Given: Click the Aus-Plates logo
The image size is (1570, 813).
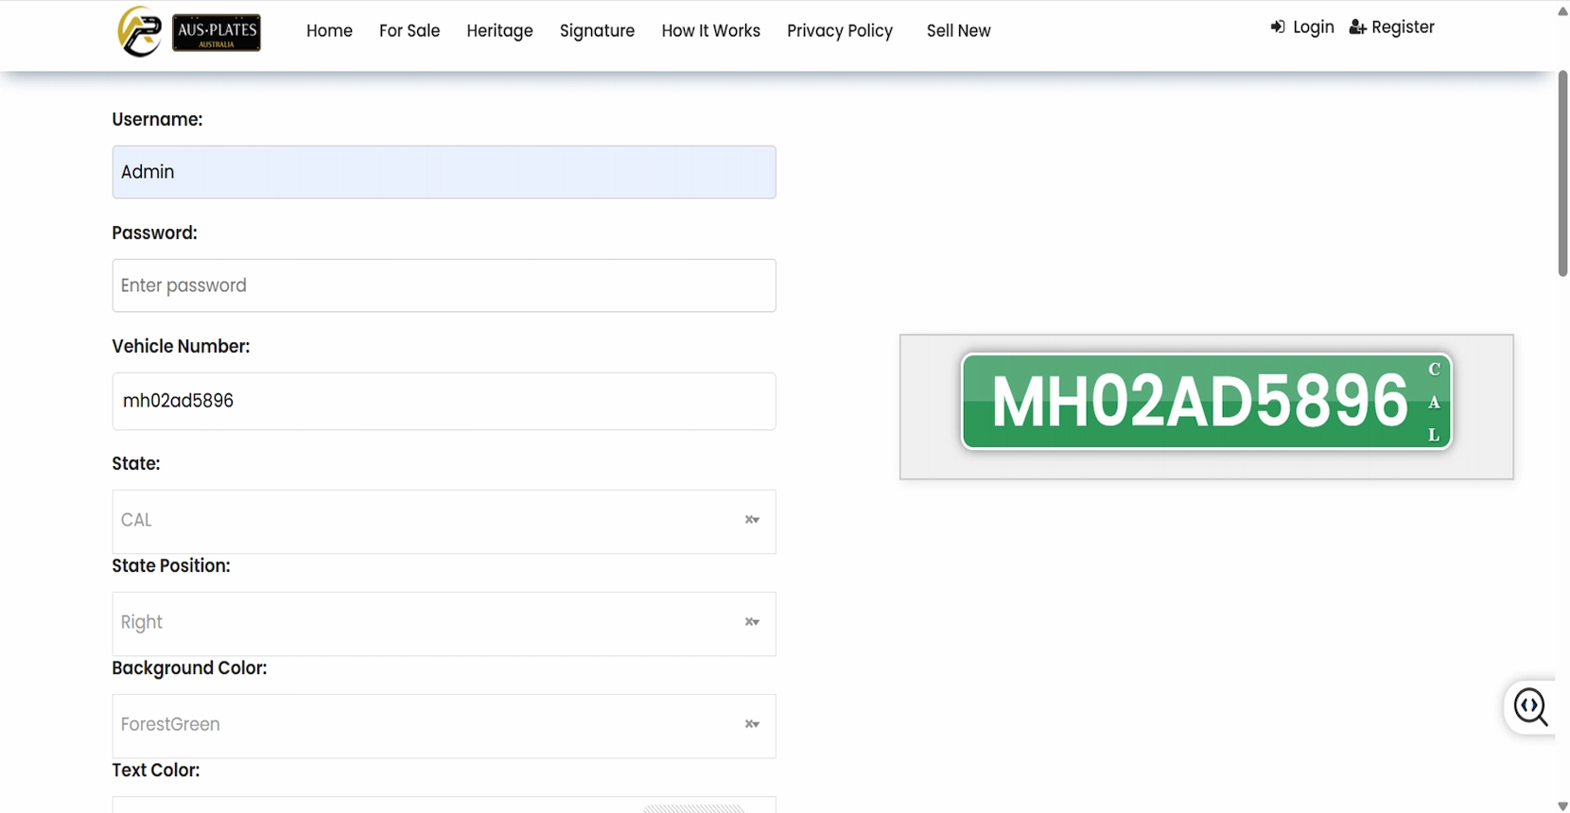Looking at the screenshot, I should 189,31.
